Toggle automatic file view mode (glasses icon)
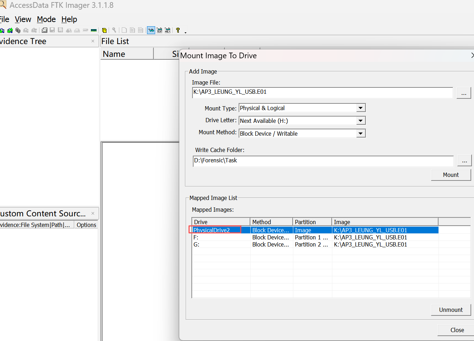Screen dimensions: 474x341 (151, 31)
